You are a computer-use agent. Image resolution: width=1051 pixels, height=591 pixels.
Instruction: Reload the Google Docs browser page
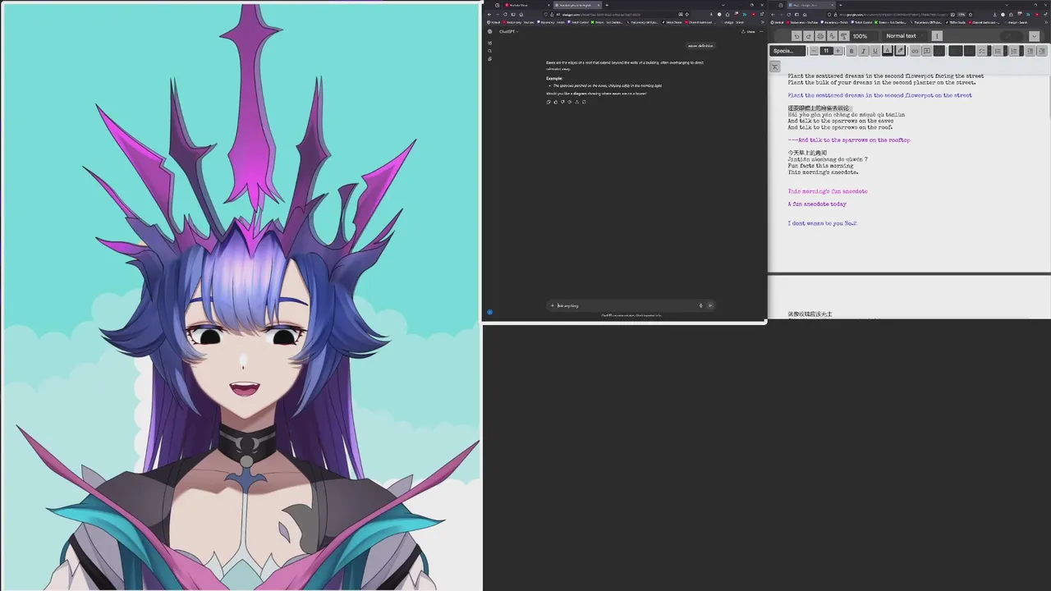tap(788, 15)
